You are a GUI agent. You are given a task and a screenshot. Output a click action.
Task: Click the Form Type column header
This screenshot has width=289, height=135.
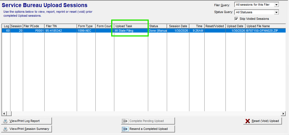(x=86, y=26)
